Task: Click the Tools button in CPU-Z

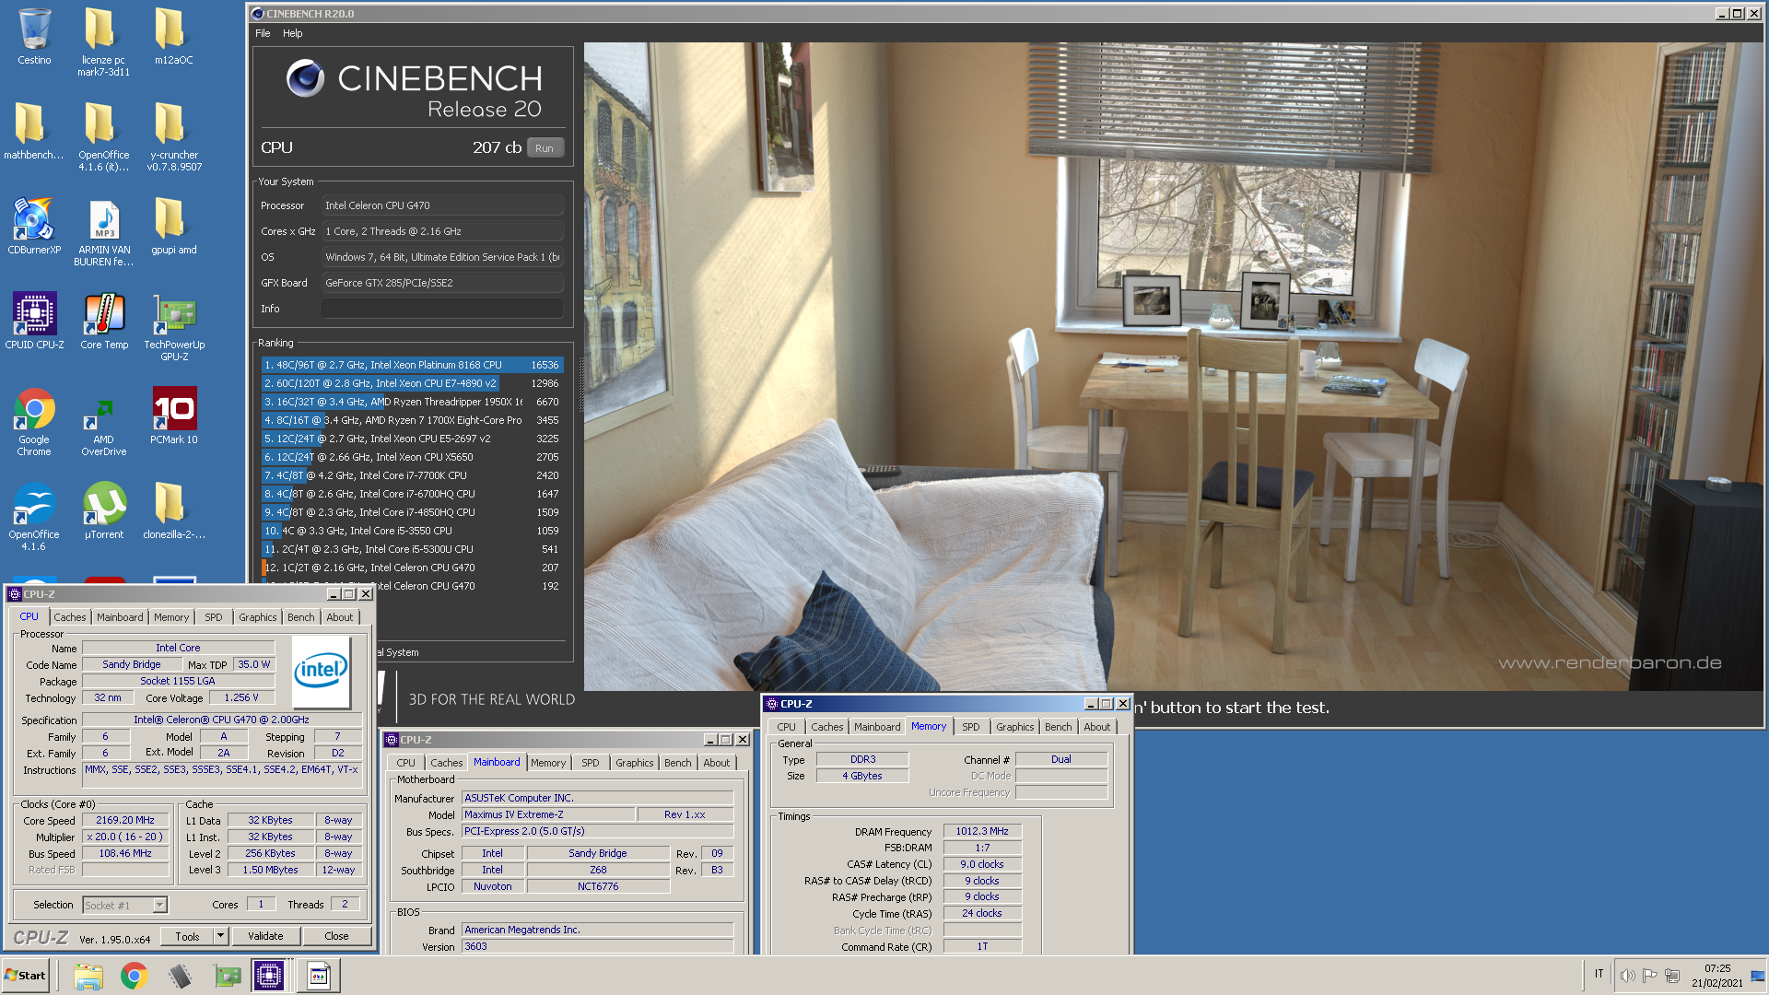Action: 187,936
